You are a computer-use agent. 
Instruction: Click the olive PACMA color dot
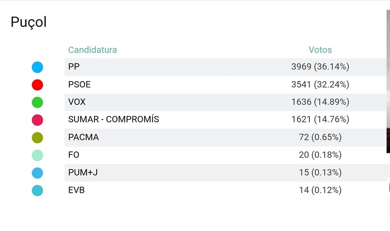pyautogui.click(x=37, y=138)
